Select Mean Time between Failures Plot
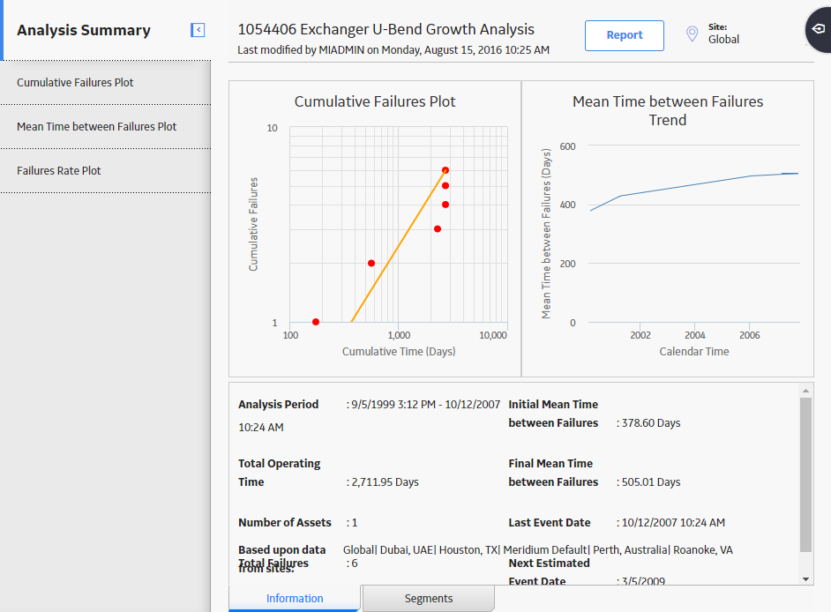The width and height of the screenshot is (831, 612). pyautogui.click(x=106, y=127)
